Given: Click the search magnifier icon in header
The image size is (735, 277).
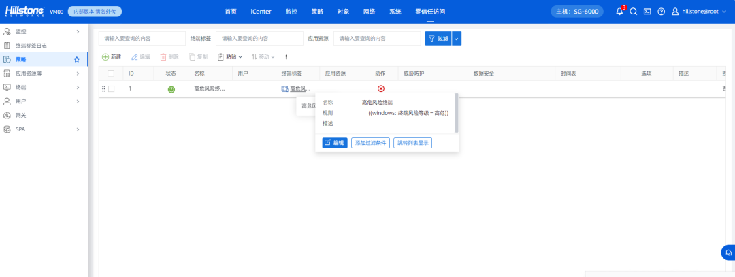Looking at the screenshot, I should pos(633,12).
